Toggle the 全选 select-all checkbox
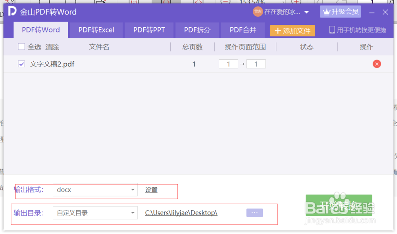Viewport: 397px width, 234px height. point(21,46)
